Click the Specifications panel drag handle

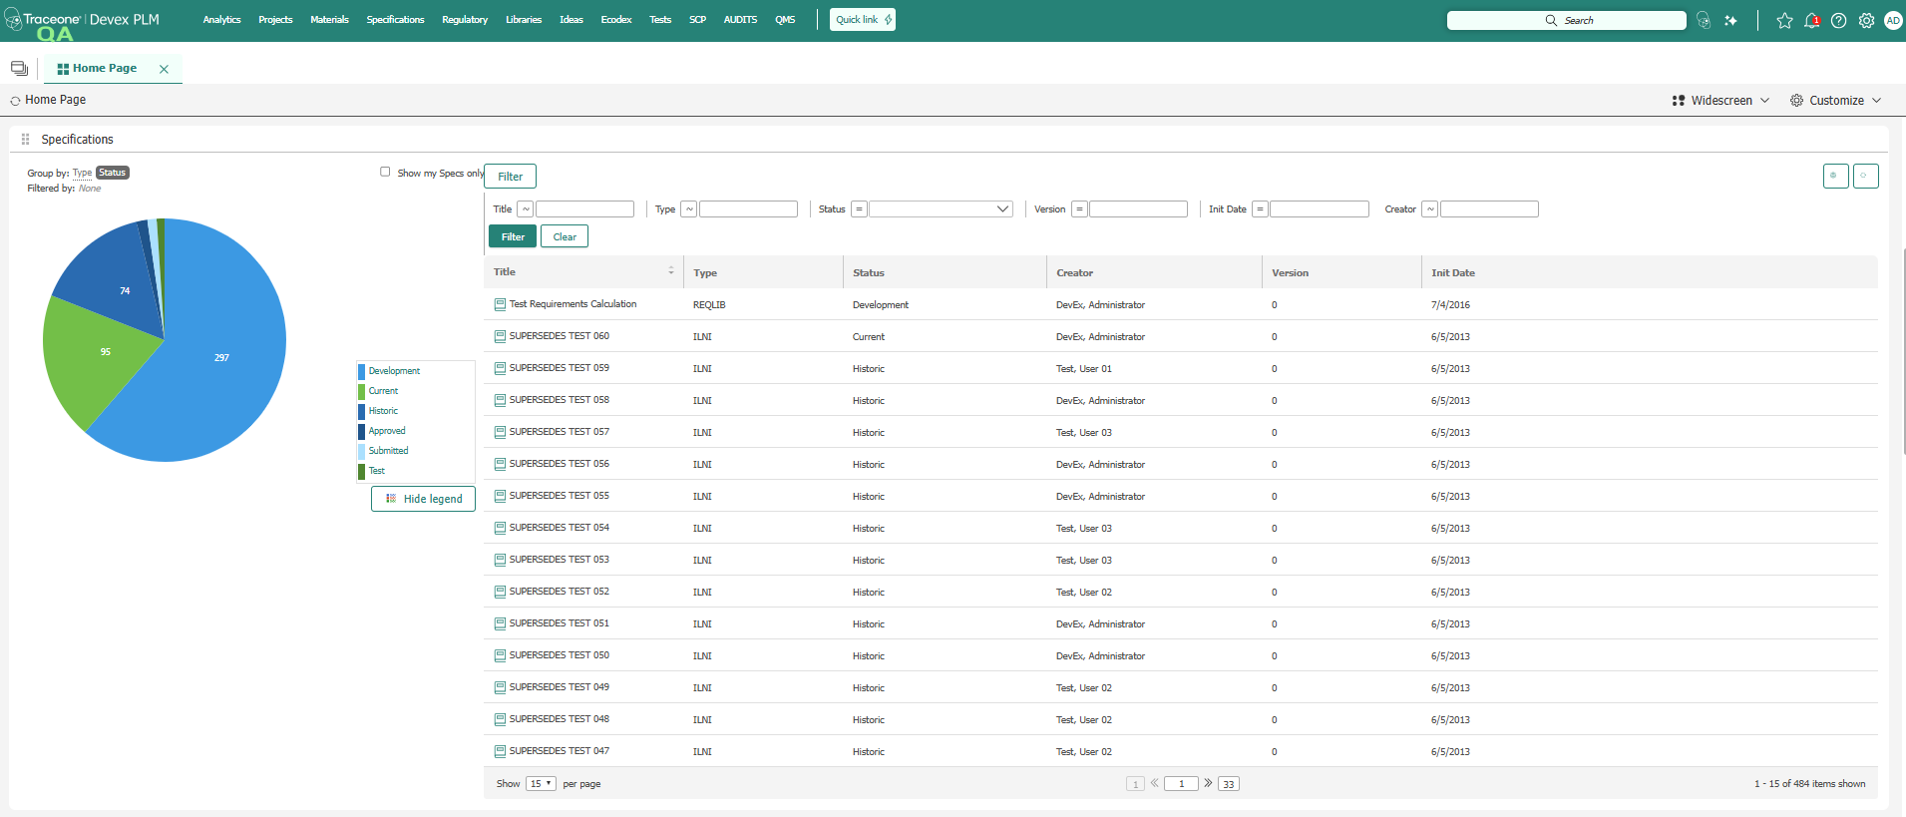point(25,140)
